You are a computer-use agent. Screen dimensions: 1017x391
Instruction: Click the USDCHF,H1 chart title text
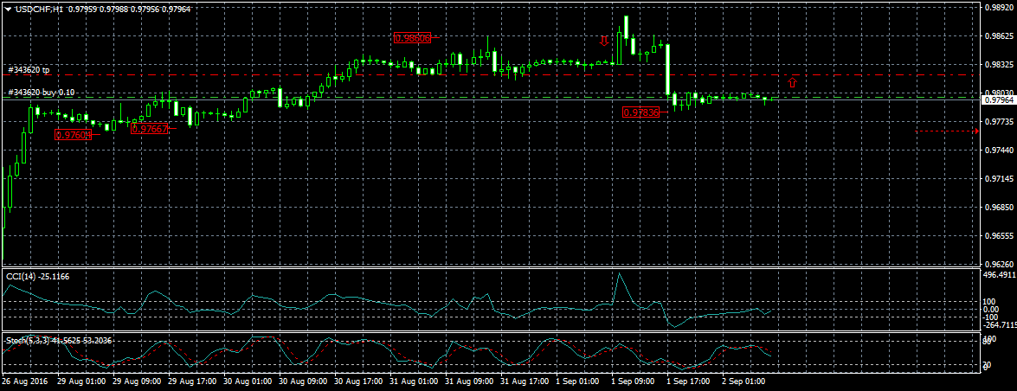[x=40, y=9]
